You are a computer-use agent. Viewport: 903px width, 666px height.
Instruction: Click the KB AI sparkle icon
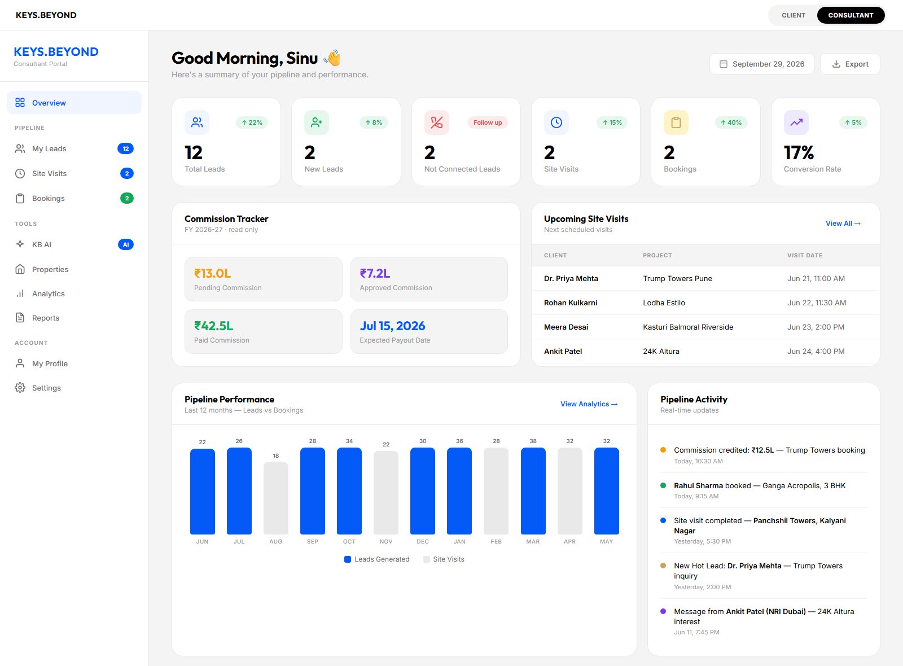[20, 244]
